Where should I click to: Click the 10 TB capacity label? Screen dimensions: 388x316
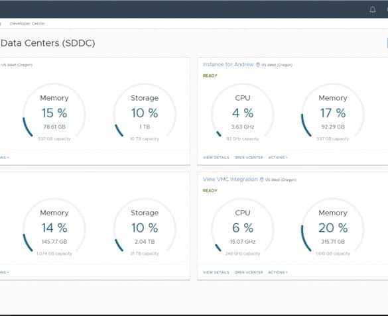point(145,139)
